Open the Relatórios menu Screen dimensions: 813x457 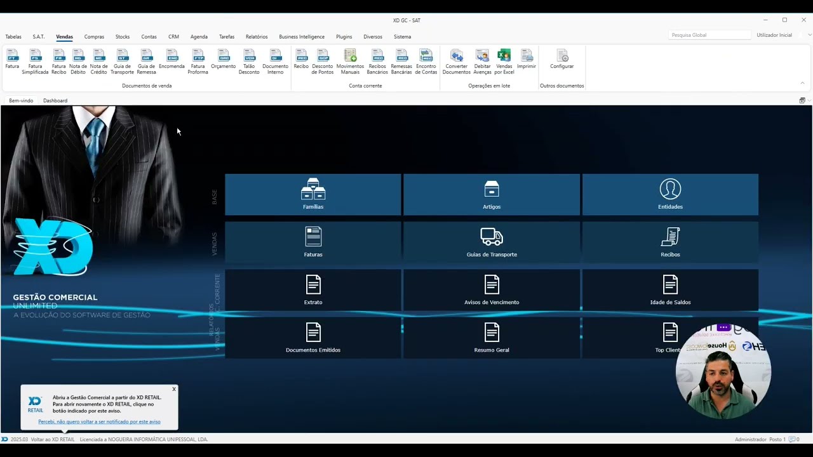pyautogui.click(x=257, y=37)
